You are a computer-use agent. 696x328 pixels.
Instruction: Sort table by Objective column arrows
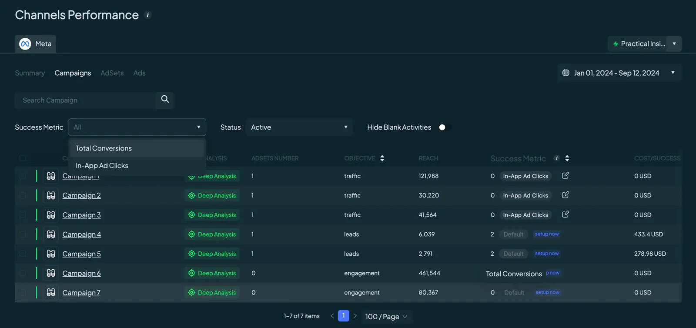[382, 158]
